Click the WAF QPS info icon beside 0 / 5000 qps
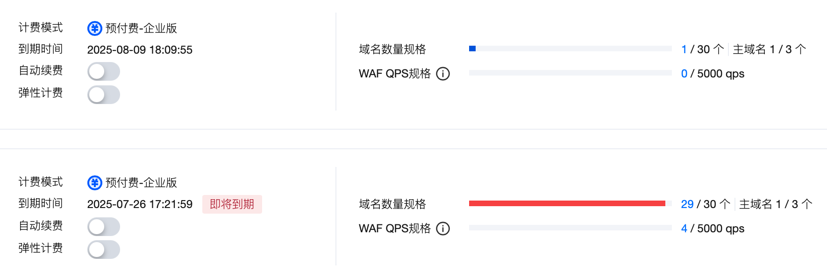The width and height of the screenshot is (827, 278). click(443, 74)
